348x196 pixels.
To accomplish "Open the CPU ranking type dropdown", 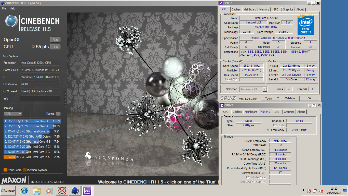I will pos(13,114).
